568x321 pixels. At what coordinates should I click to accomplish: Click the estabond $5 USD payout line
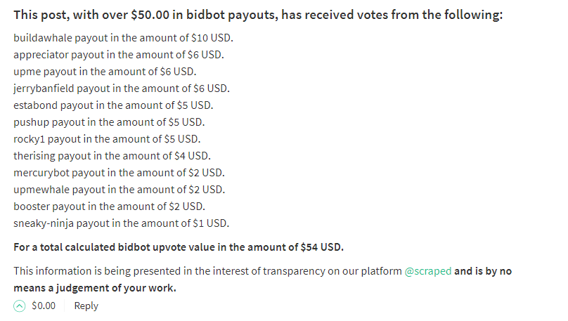[x=113, y=105]
